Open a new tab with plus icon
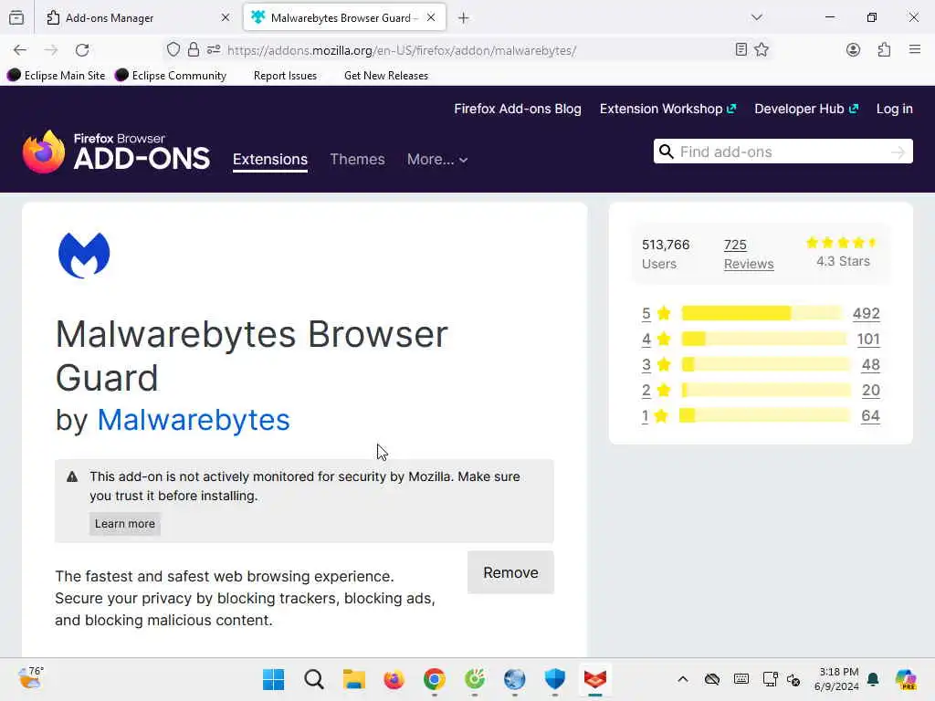The image size is (935, 701). point(463,18)
